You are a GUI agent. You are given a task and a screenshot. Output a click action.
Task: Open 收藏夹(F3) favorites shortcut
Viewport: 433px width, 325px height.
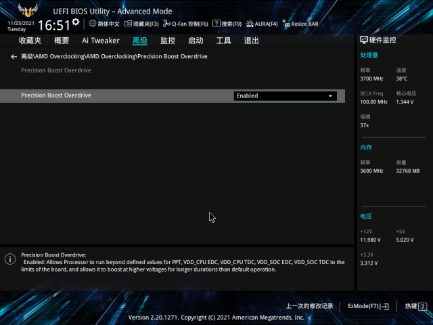tap(141, 24)
